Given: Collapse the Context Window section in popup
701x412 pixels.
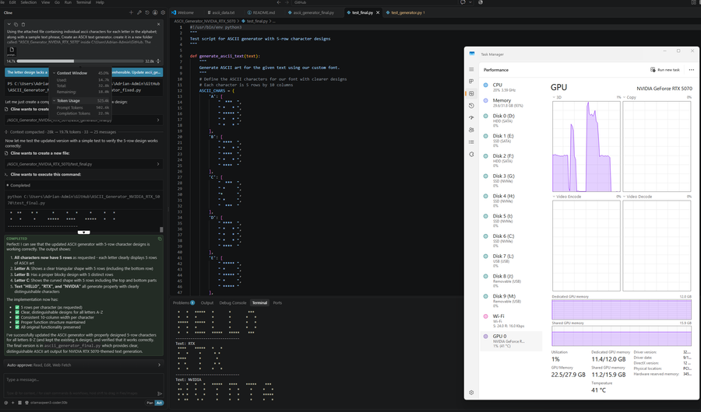Looking at the screenshot, I should tap(54, 73).
